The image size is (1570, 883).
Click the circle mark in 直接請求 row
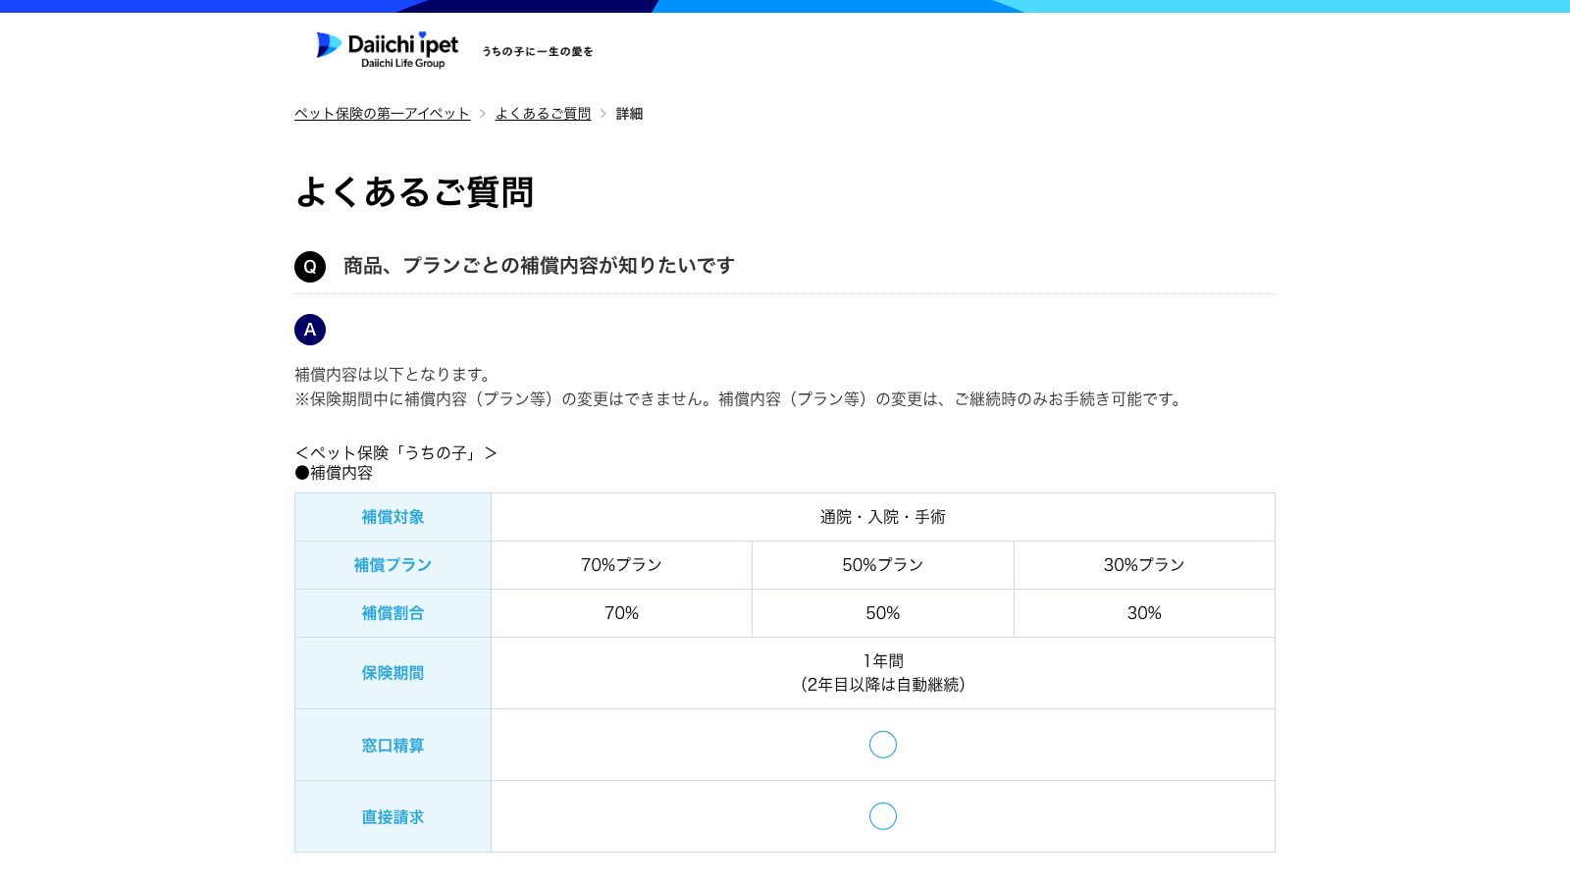coord(883,816)
